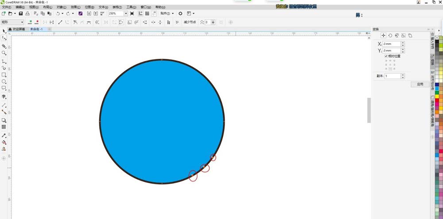This screenshot has width=443, height=219.
Task: Click the 减少节点 button
Action: click(x=190, y=22)
